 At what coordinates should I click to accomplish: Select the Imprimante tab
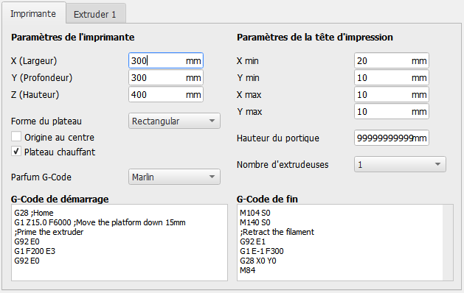pos(33,13)
